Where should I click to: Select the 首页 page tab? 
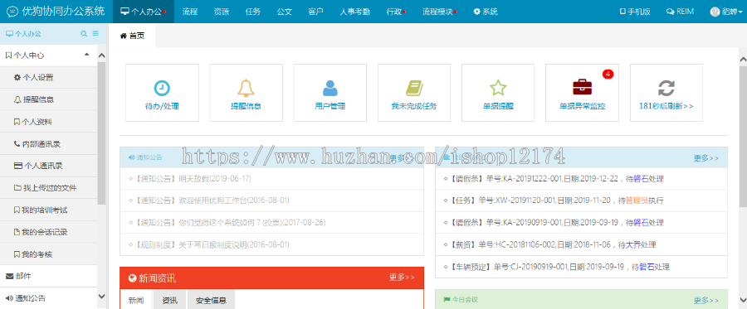132,36
